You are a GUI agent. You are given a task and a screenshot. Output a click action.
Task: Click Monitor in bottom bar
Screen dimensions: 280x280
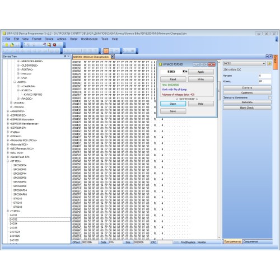pyautogui.click(x=202, y=242)
